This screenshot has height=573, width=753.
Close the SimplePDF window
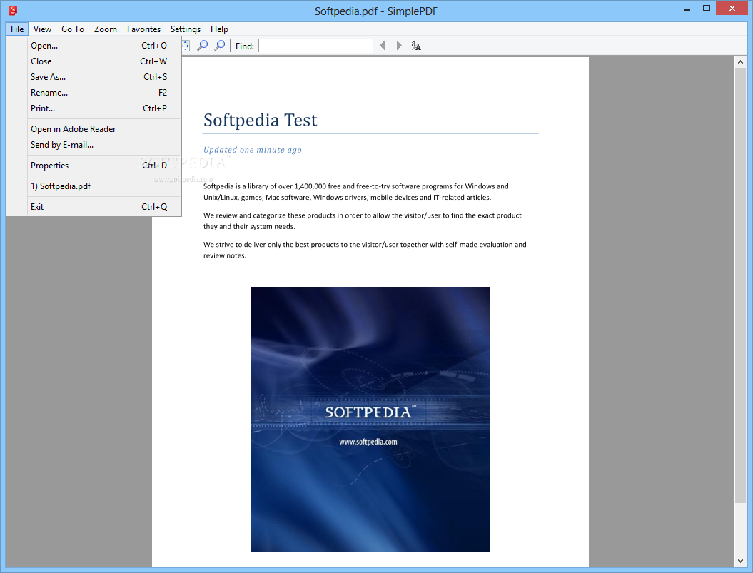pos(732,8)
